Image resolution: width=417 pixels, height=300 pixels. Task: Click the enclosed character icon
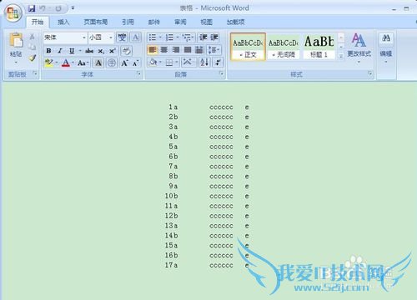[x=112, y=63]
